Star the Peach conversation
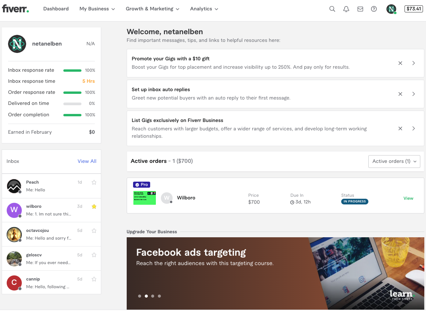The height and width of the screenshot is (311, 426). point(94,182)
